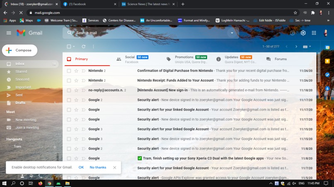Tick the Sony Xperia C3 Dual email checkbox
The height and width of the screenshot is (187, 334).
69,159
